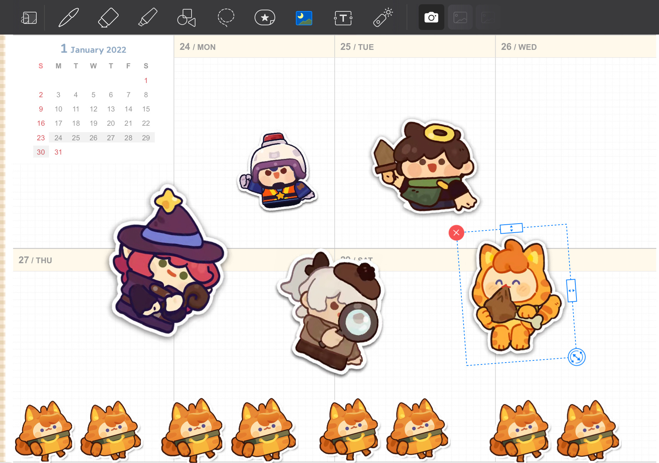This screenshot has width=659, height=463.
Task: Open the January 2022 month title
Action: click(x=93, y=49)
